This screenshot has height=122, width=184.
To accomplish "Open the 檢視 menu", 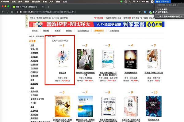I will (x=27, y=2).
